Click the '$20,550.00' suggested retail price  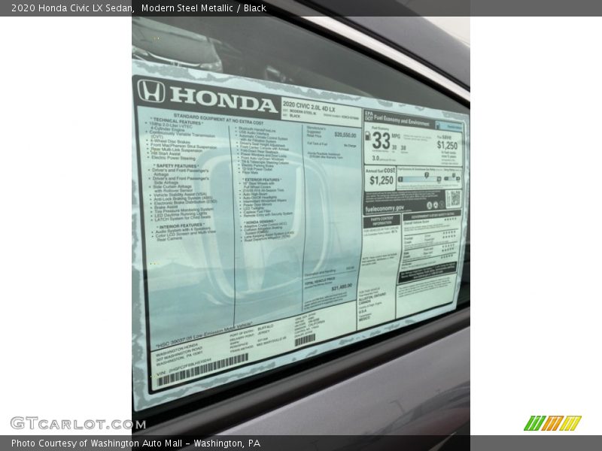(x=345, y=135)
